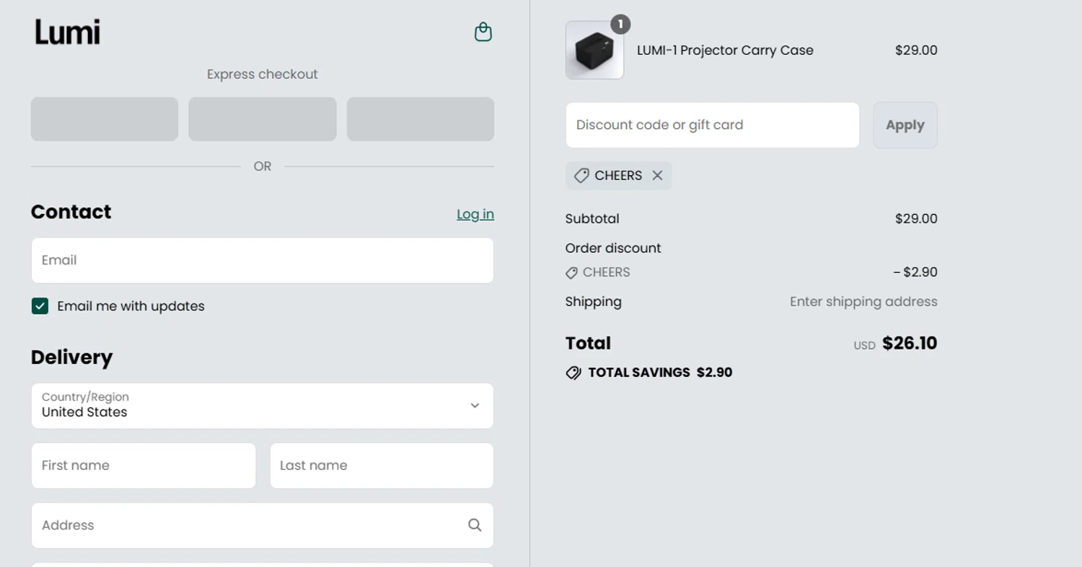1082x567 pixels.
Task: Focus the First name field
Action: point(144,465)
